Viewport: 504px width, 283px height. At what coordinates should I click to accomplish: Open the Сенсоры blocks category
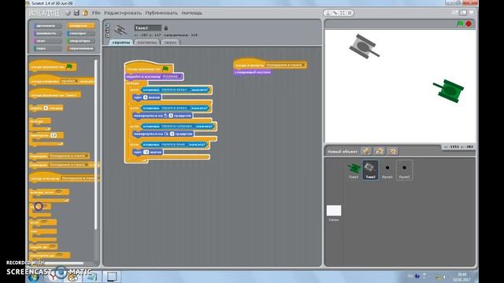tap(80, 33)
